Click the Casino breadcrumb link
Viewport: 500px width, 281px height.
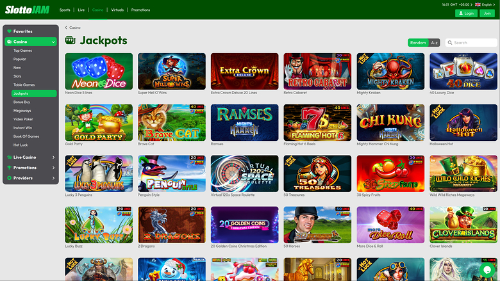pos(75,28)
